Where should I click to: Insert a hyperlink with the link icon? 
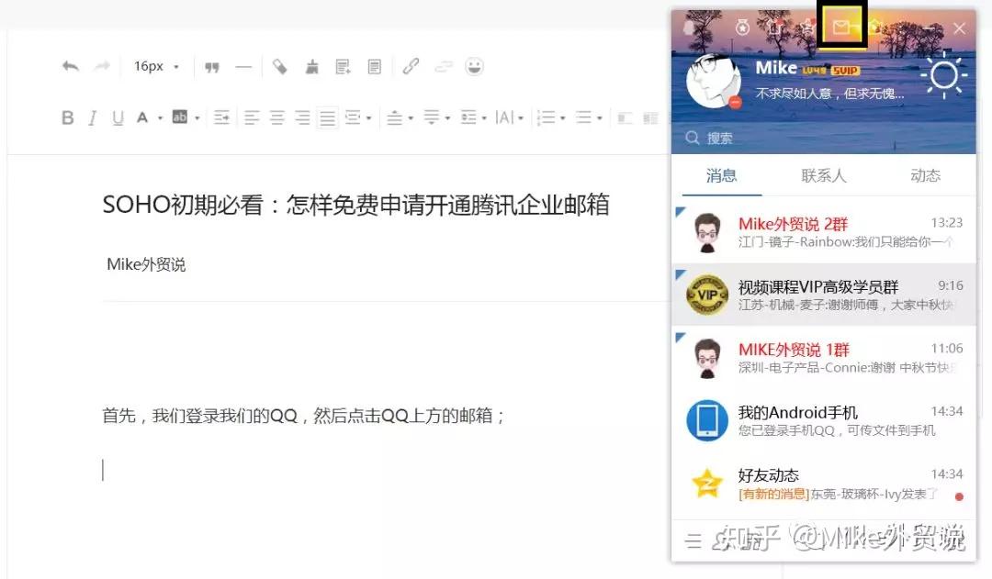411,66
